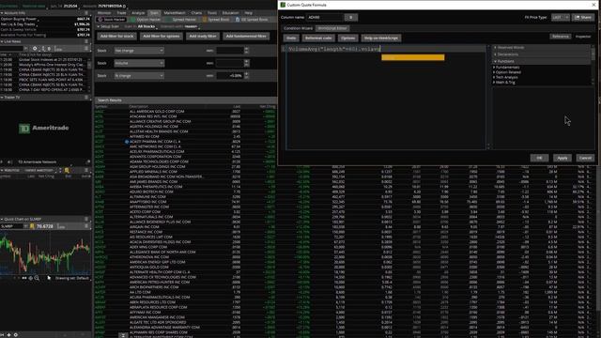Expand the Option Related functions tree node

[494, 72]
